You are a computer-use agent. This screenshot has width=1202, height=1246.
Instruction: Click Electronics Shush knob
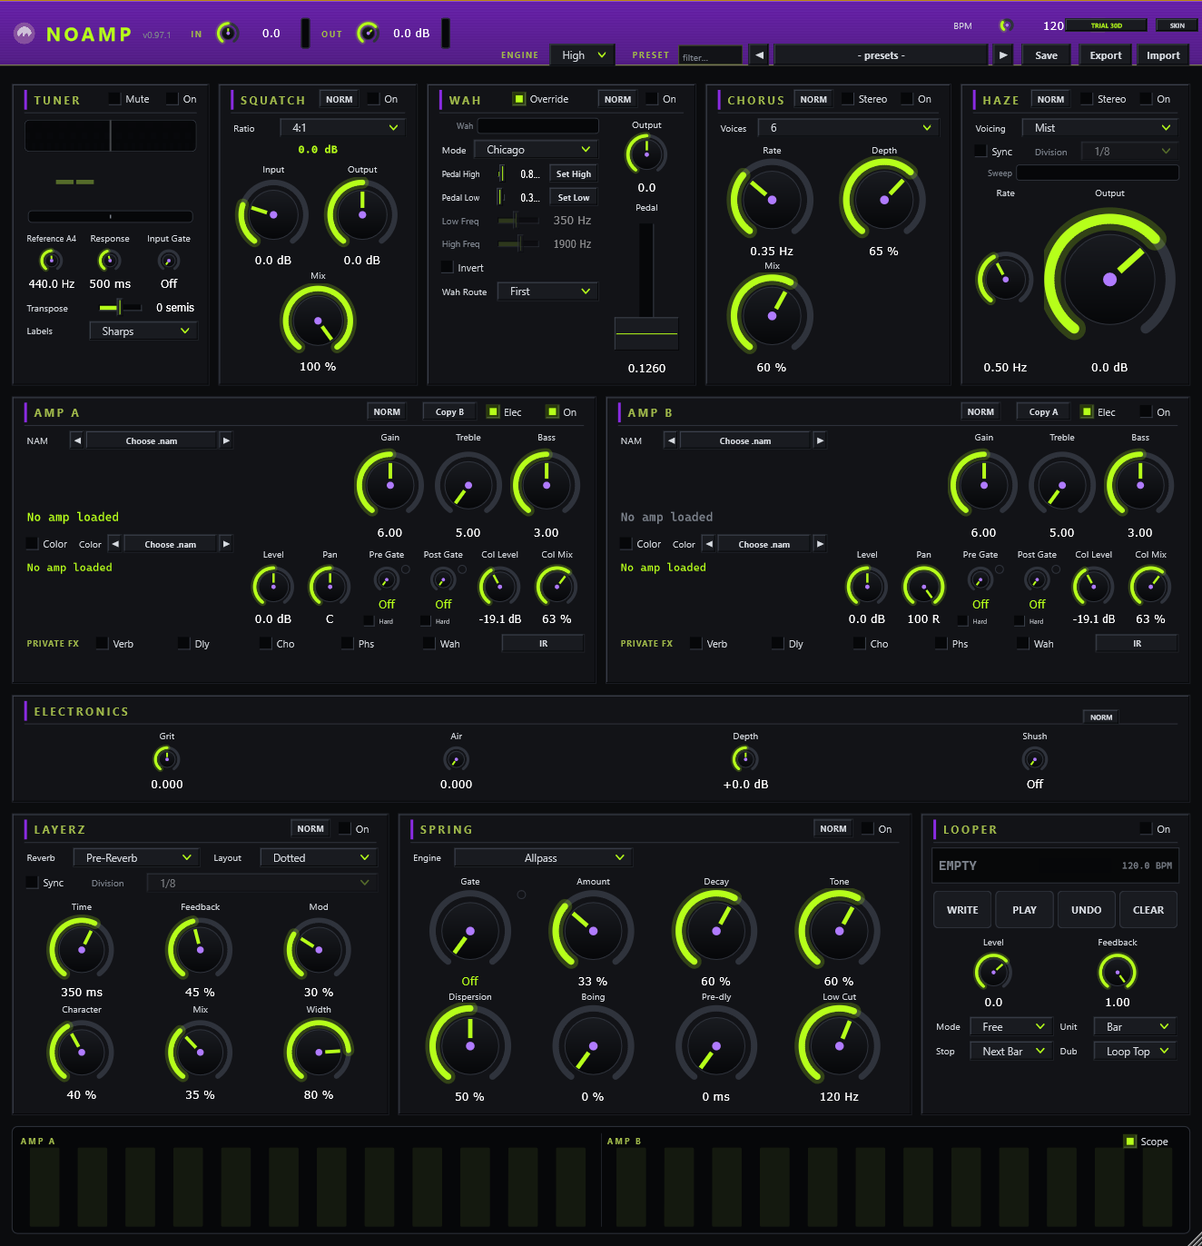[1034, 758]
